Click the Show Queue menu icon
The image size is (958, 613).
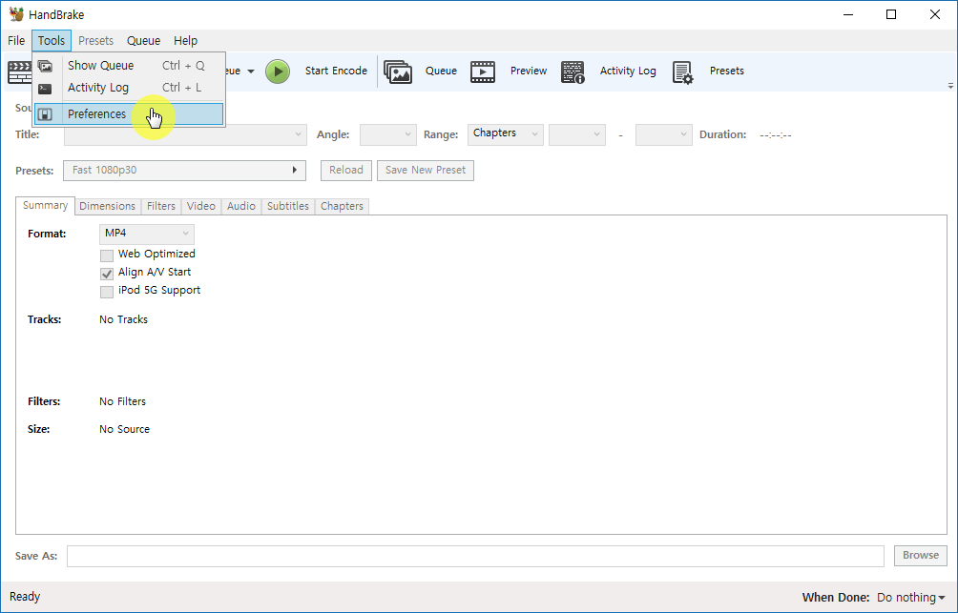coord(45,66)
